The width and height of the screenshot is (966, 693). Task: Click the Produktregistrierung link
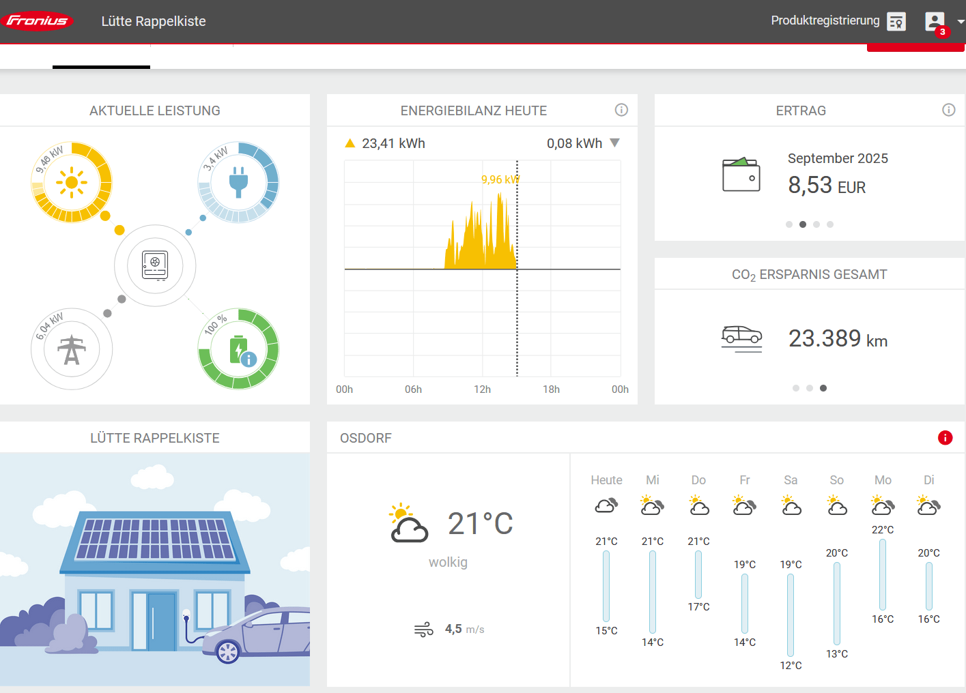825,20
